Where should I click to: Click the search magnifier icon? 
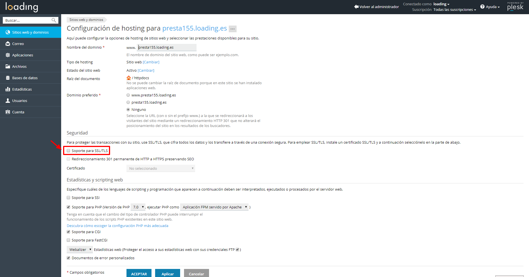54,20
